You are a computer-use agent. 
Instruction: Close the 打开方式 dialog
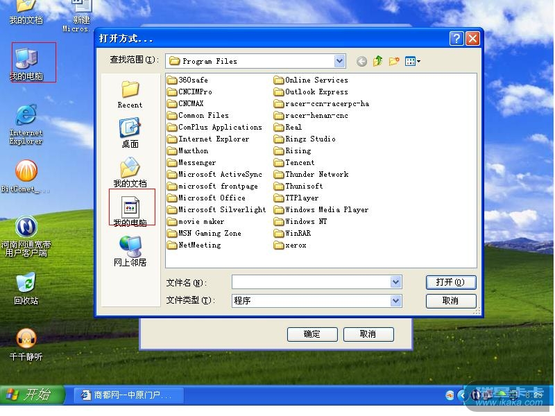click(472, 38)
